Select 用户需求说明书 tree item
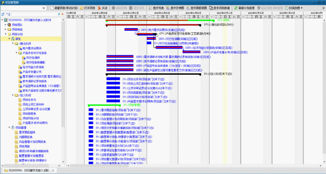 coord(32,48)
